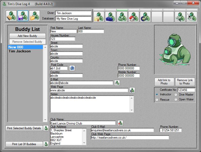Open the certificate section diver icon

[99, 17]
